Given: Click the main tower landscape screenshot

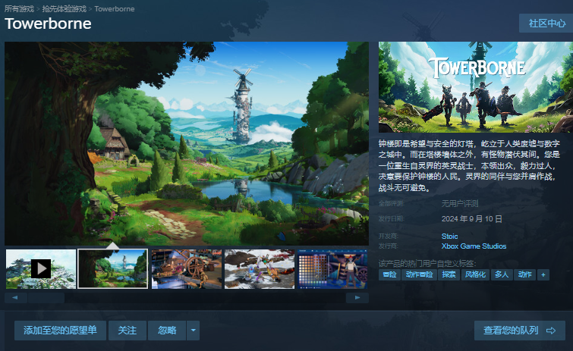Looking at the screenshot, I should (187, 143).
